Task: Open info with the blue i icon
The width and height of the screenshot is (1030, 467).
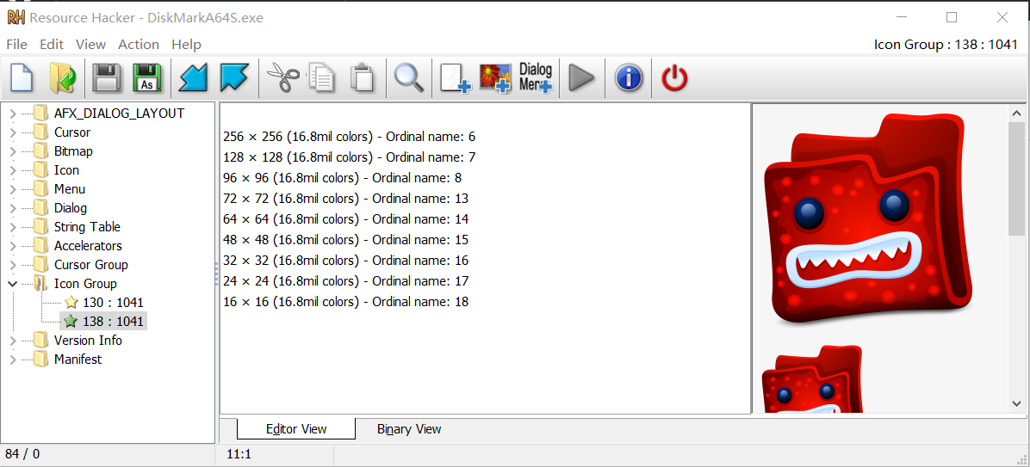Action: (x=628, y=78)
